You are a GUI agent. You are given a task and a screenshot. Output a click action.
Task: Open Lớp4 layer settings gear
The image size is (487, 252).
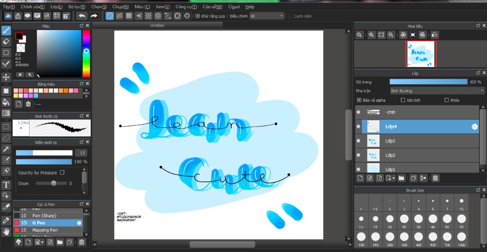point(475,126)
